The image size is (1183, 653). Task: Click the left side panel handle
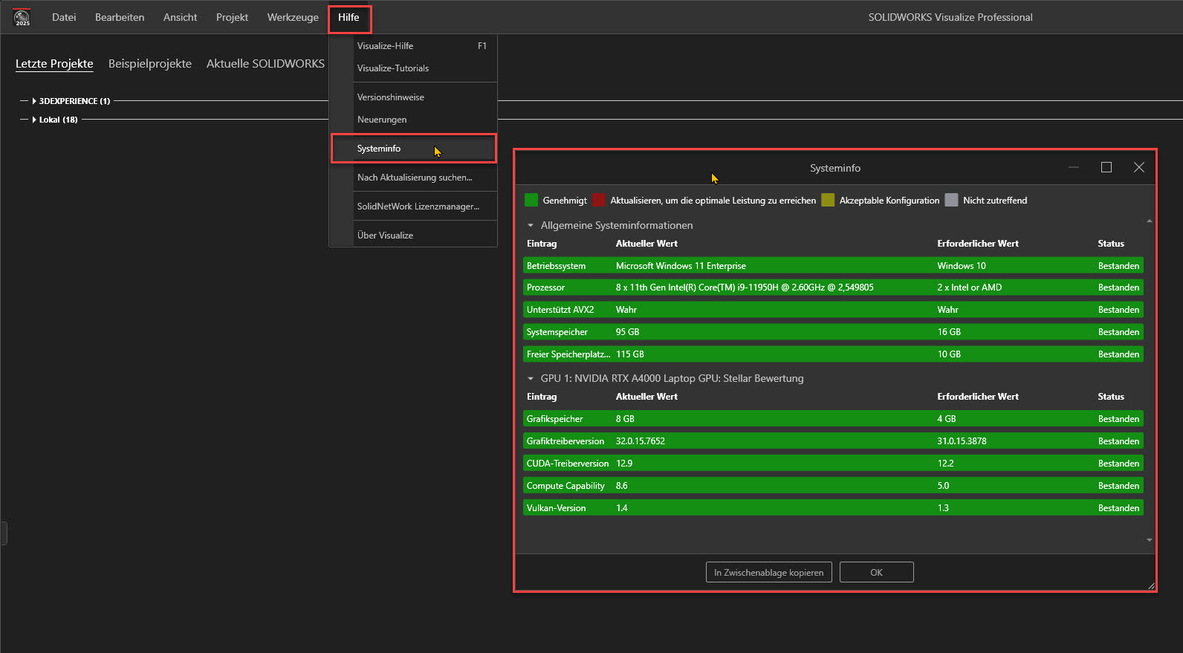[x=4, y=533]
